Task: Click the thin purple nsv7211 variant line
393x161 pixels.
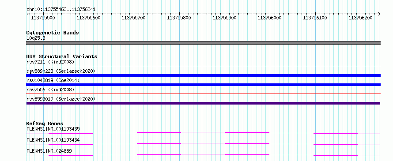Action: pyautogui.click(x=203, y=66)
